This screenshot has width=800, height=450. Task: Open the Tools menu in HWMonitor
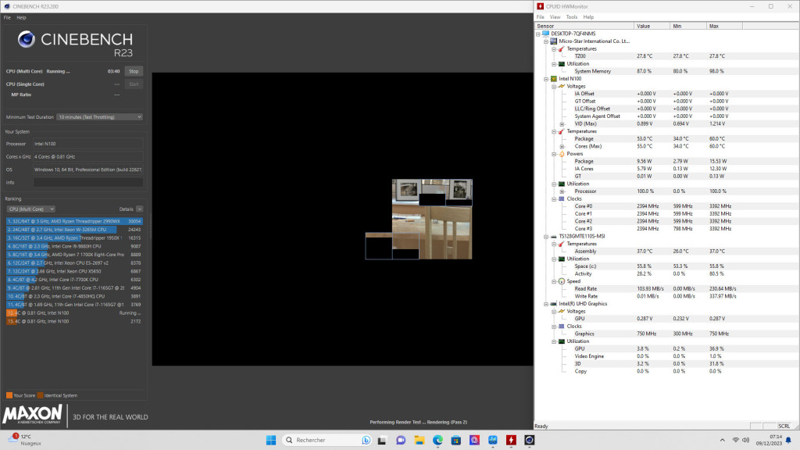click(571, 17)
